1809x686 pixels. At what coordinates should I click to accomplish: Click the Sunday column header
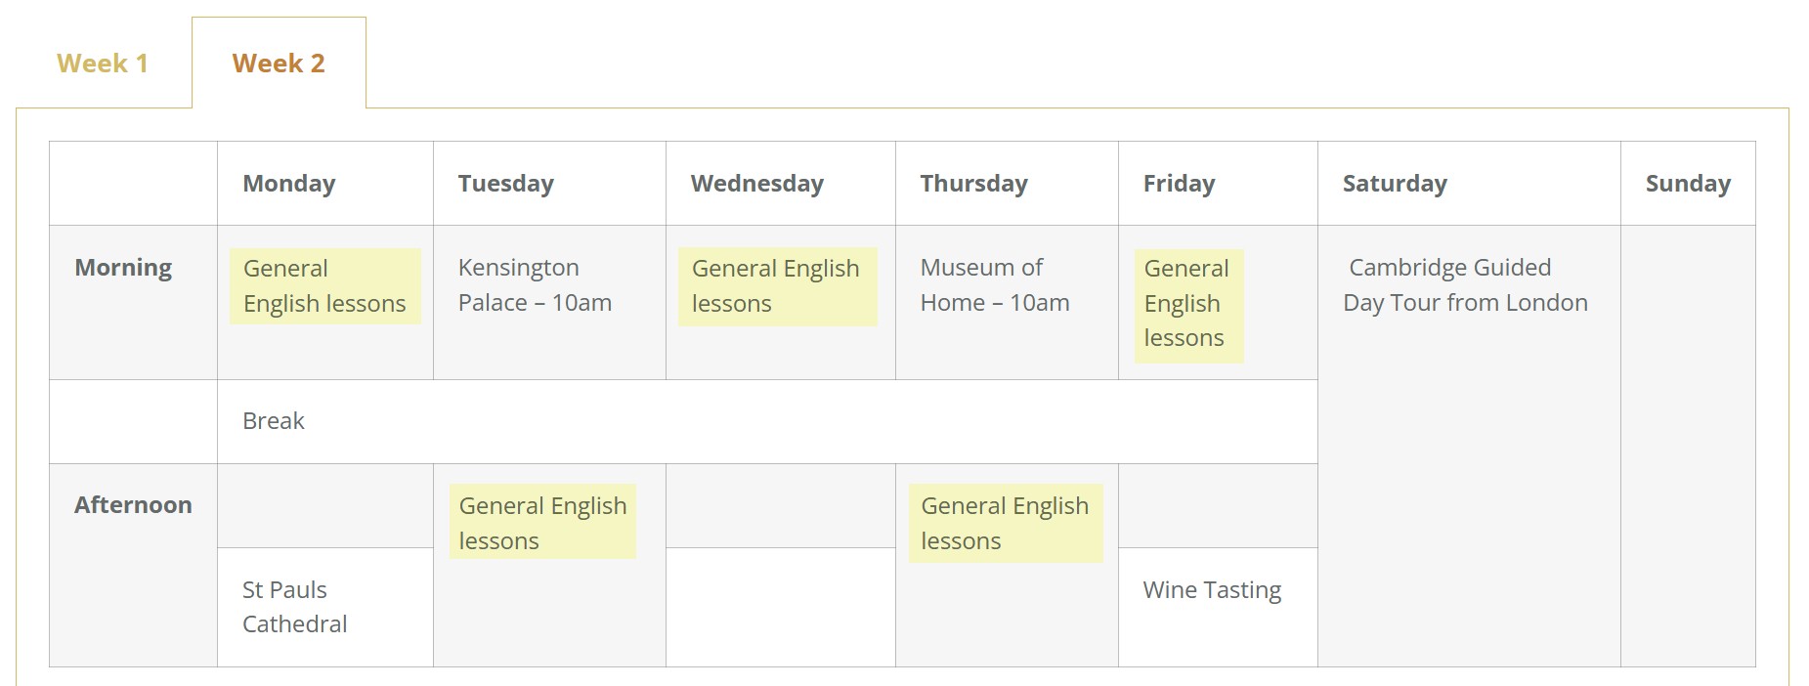click(1688, 184)
